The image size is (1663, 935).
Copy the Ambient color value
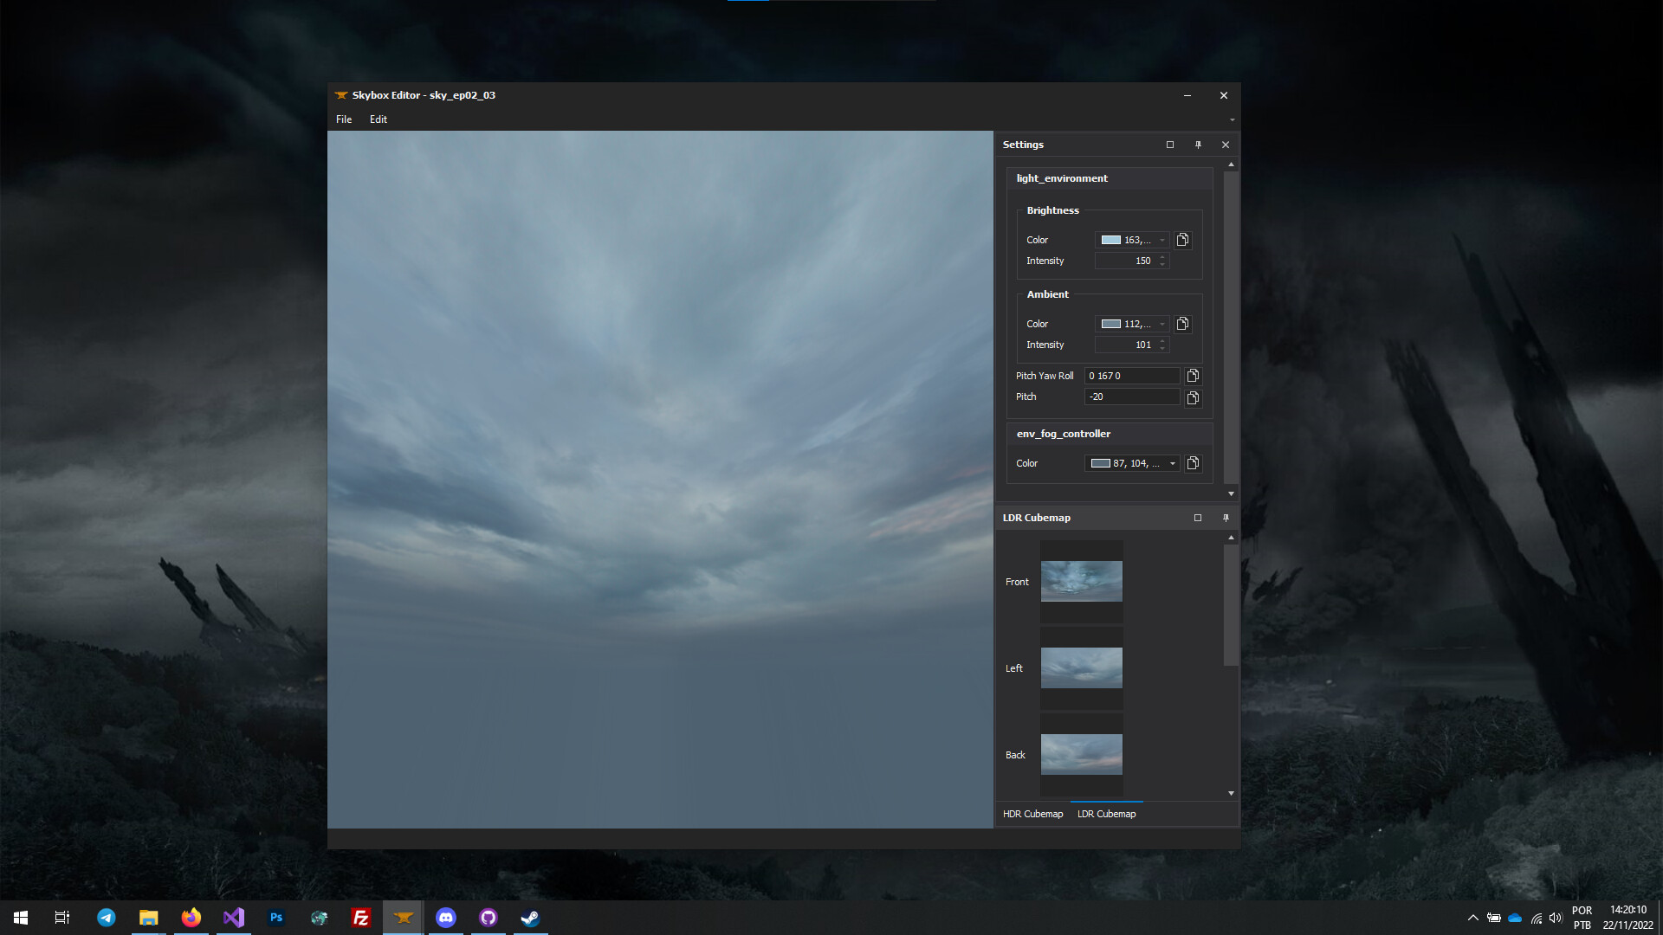[x=1182, y=324]
